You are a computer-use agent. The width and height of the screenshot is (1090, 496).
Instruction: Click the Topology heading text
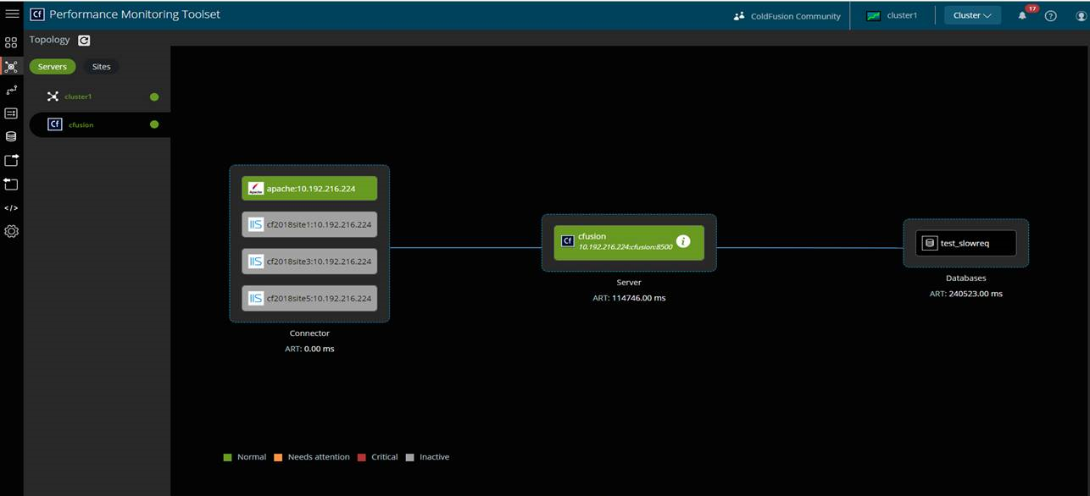coord(50,40)
